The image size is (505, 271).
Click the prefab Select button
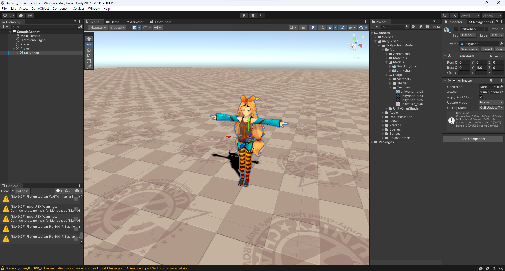coord(487,49)
